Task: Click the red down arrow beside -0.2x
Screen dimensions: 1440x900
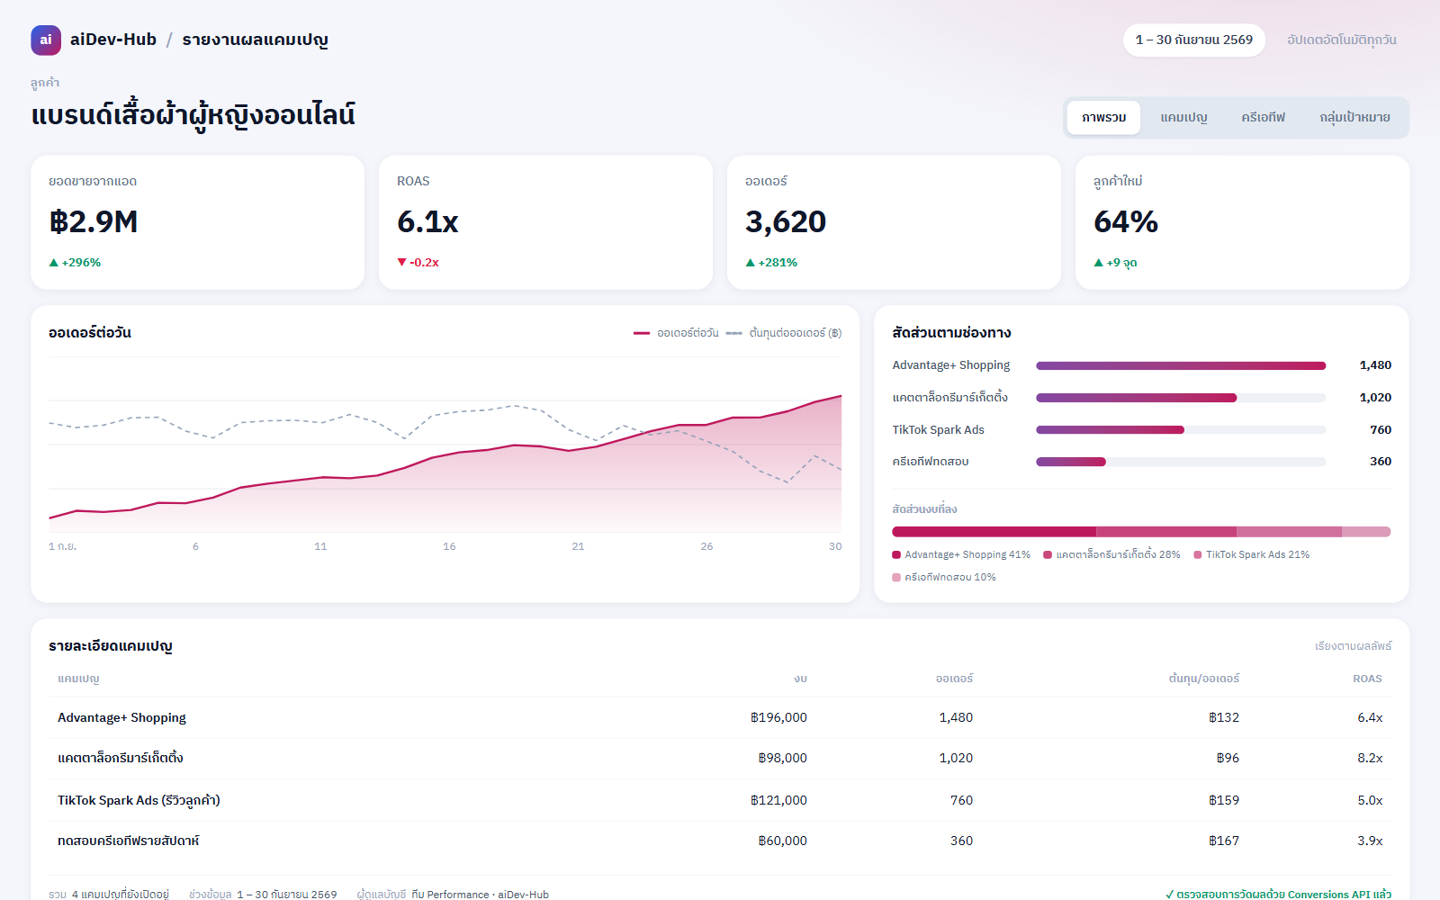Action: click(x=401, y=263)
